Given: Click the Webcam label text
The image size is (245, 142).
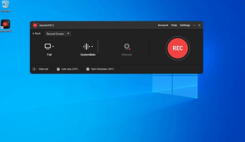Looking at the screenshot, I should [127, 55].
